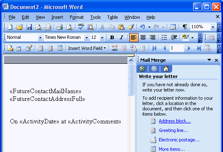
Task: Undo the last action arrow
Action: (143, 27)
